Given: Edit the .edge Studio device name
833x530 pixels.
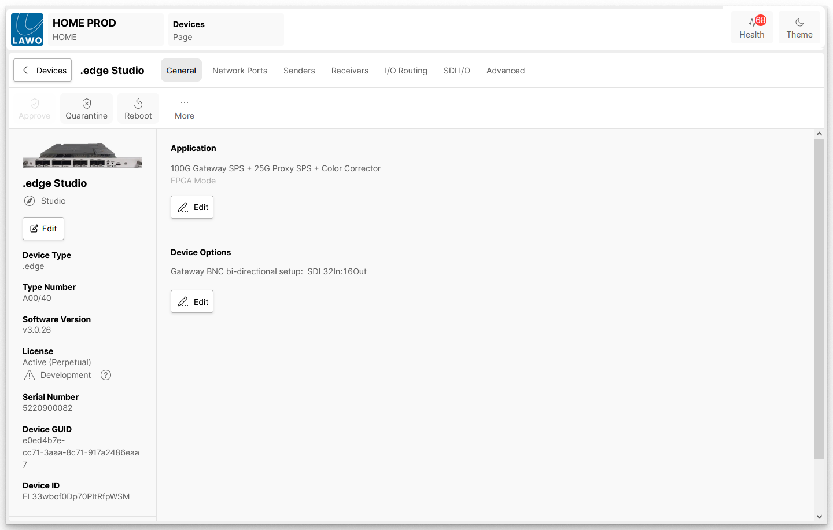Looking at the screenshot, I should [x=43, y=229].
